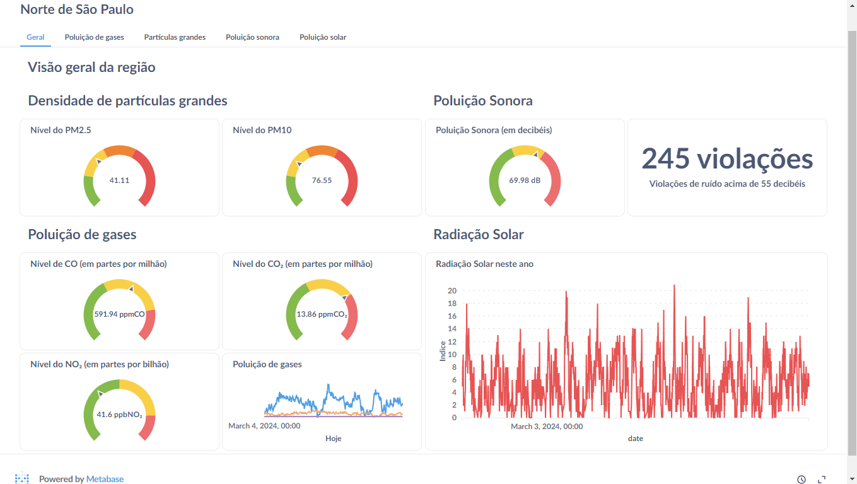Open the auto-refresh clock icon
The width and height of the screenshot is (857, 484).
click(802, 480)
